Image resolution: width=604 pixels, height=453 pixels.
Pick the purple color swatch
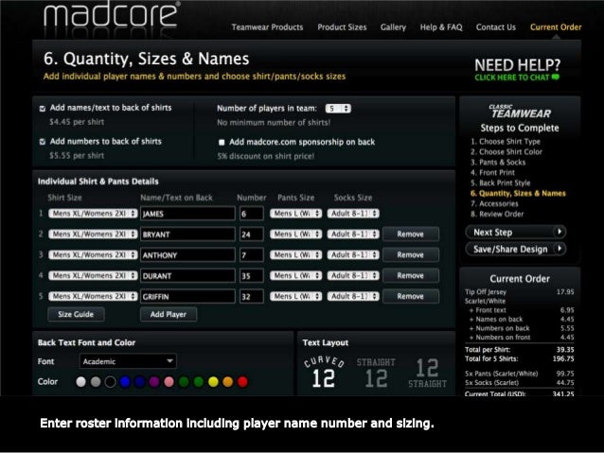(154, 382)
